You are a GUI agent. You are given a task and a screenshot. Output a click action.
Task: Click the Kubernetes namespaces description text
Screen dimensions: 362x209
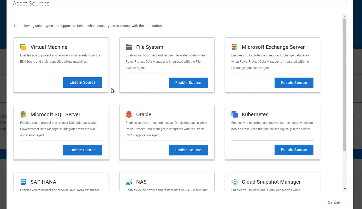coord(272,126)
